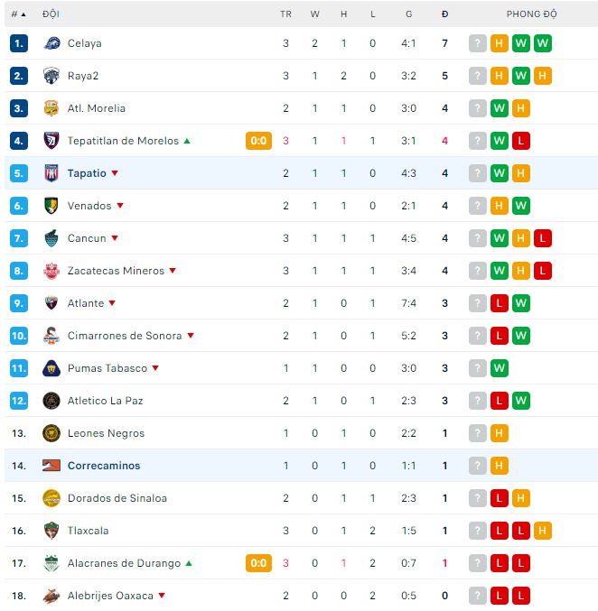Click the PHONG ĐỘ form column header
598x611 pixels.
point(531,14)
